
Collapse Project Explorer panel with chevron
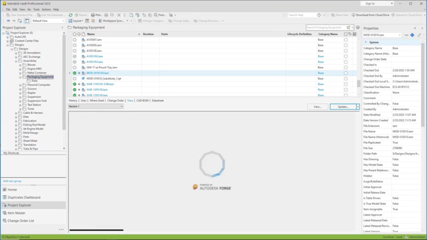[62, 27]
